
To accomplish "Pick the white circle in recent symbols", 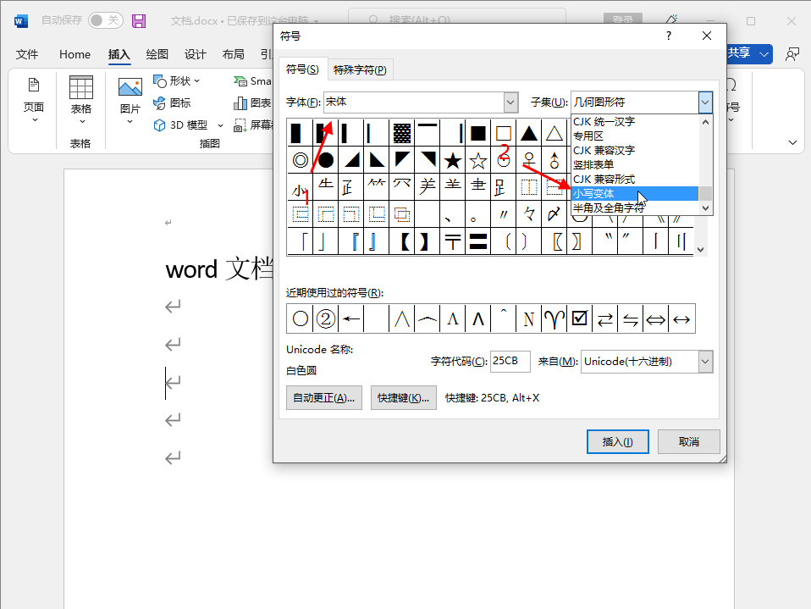I will coord(300,318).
